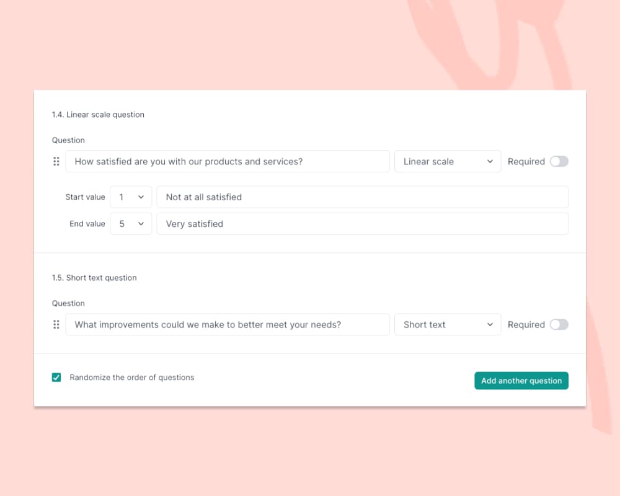Uncheck the Randomize order of questions checkbox
This screenshot has width=620, height=496.
[56, 377]
